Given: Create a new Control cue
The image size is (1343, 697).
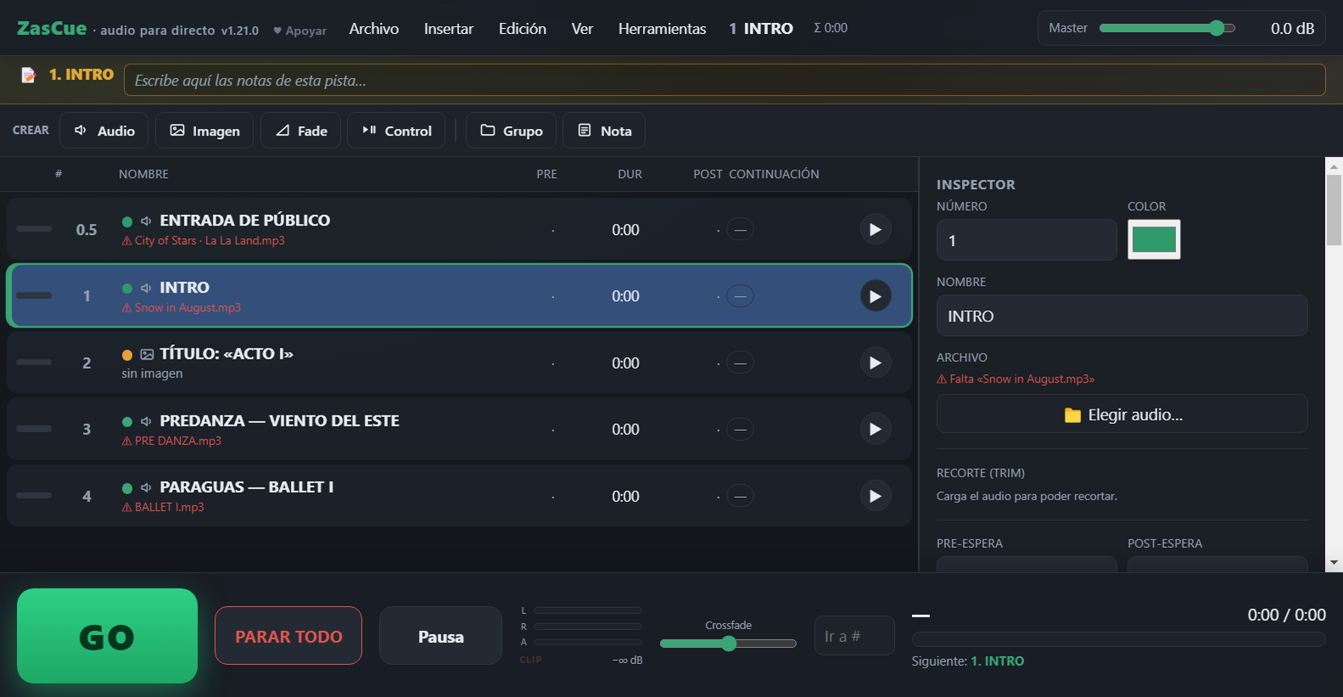Looking at the screenshot, I should coord(396,131).
